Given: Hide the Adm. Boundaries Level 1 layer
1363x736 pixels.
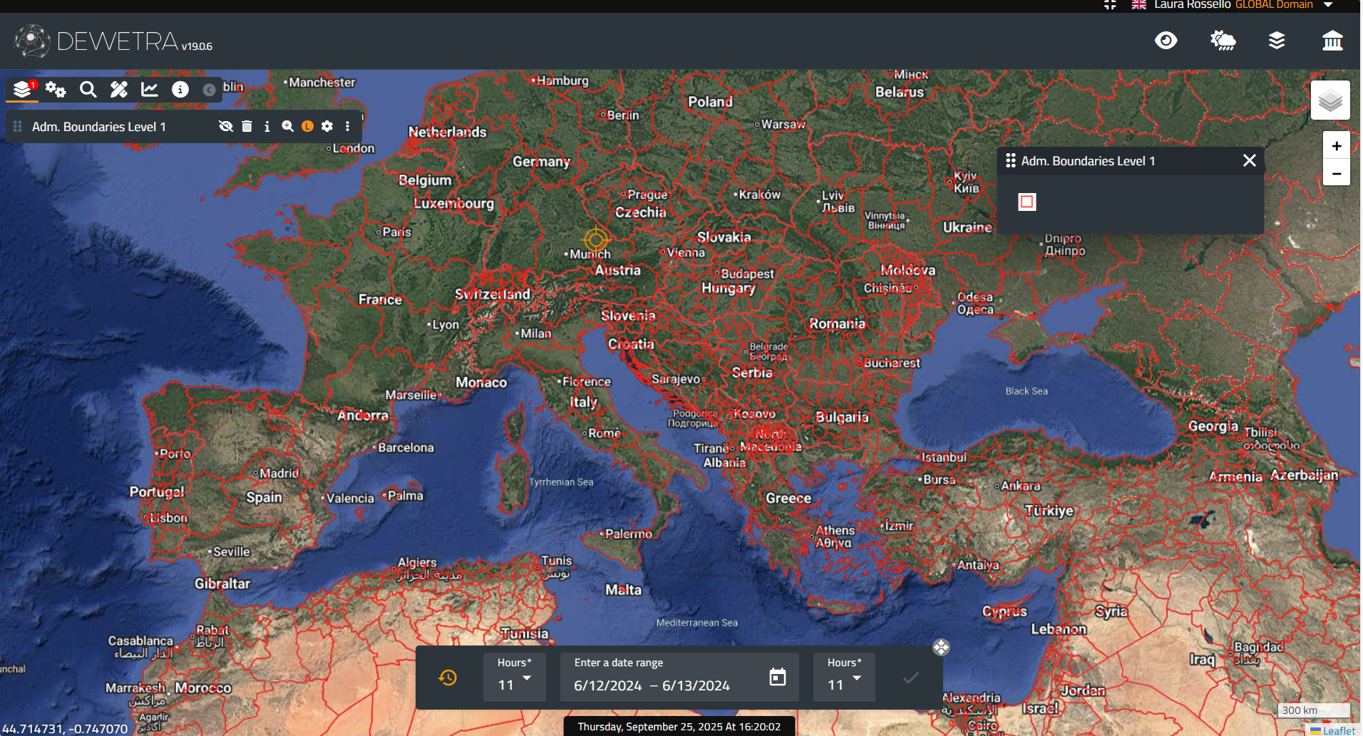Looking at the screenshot, I should click(226, 126).
